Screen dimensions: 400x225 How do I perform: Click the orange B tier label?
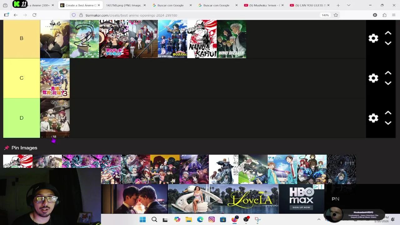pyautogui.click(x=22, y=38)
